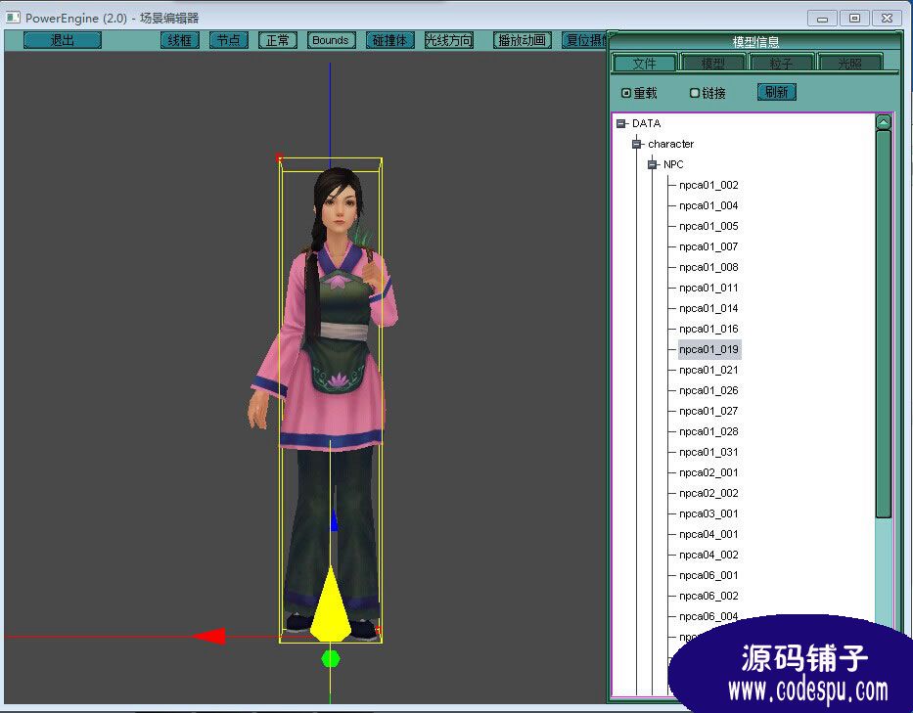Select npca06_004 in the tree
The image size is (913, 713).
[x=708, y=616]
